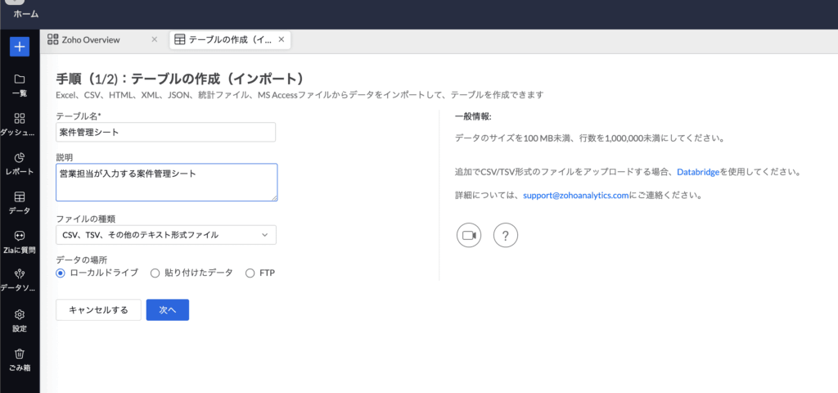
Task: Switch to the Zoho Overview tab
Action: pyautogui.click(x=92, y=39)
